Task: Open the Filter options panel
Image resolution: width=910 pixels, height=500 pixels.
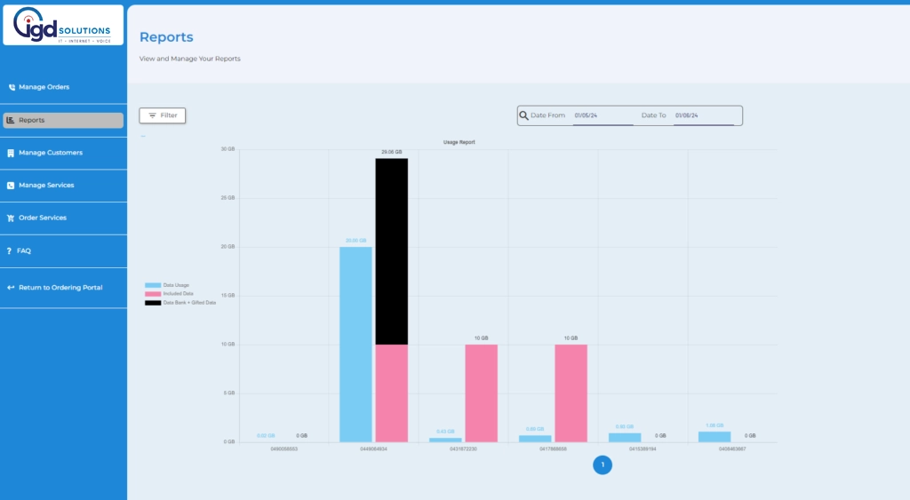Action: [x=163, y=115]
